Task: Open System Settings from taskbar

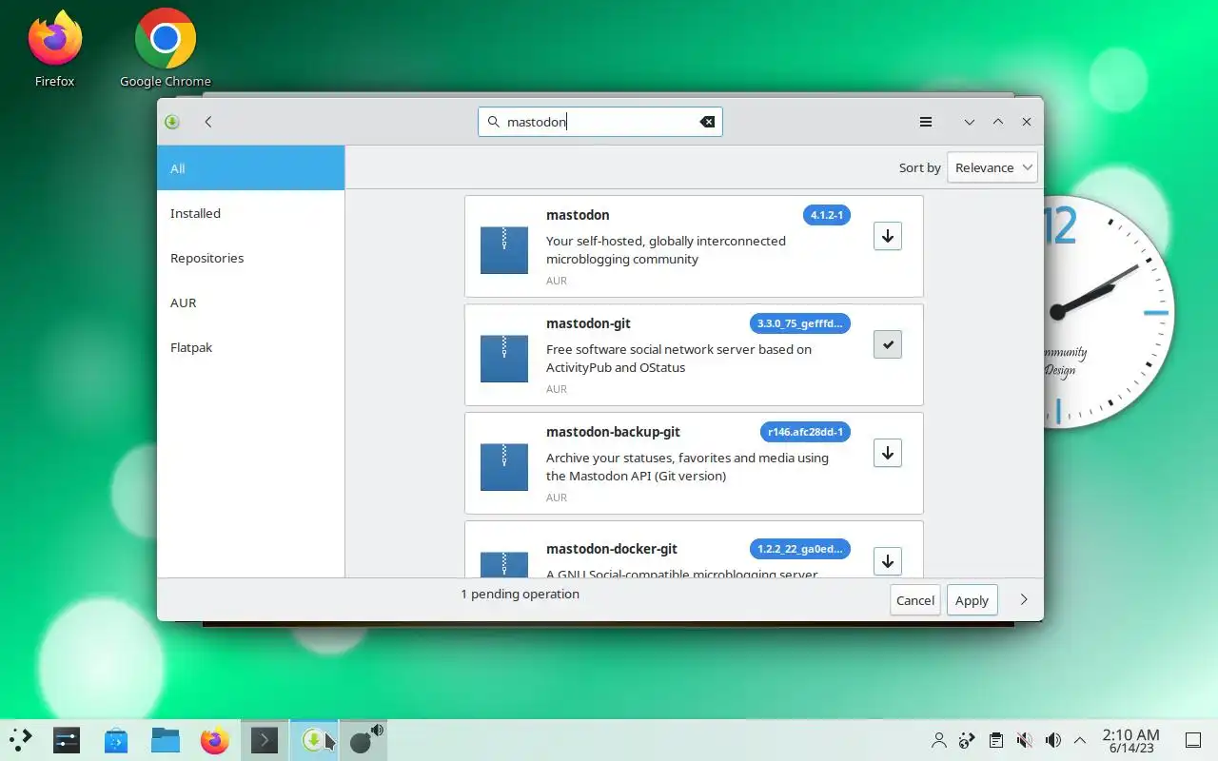Action: coord(67,740)
